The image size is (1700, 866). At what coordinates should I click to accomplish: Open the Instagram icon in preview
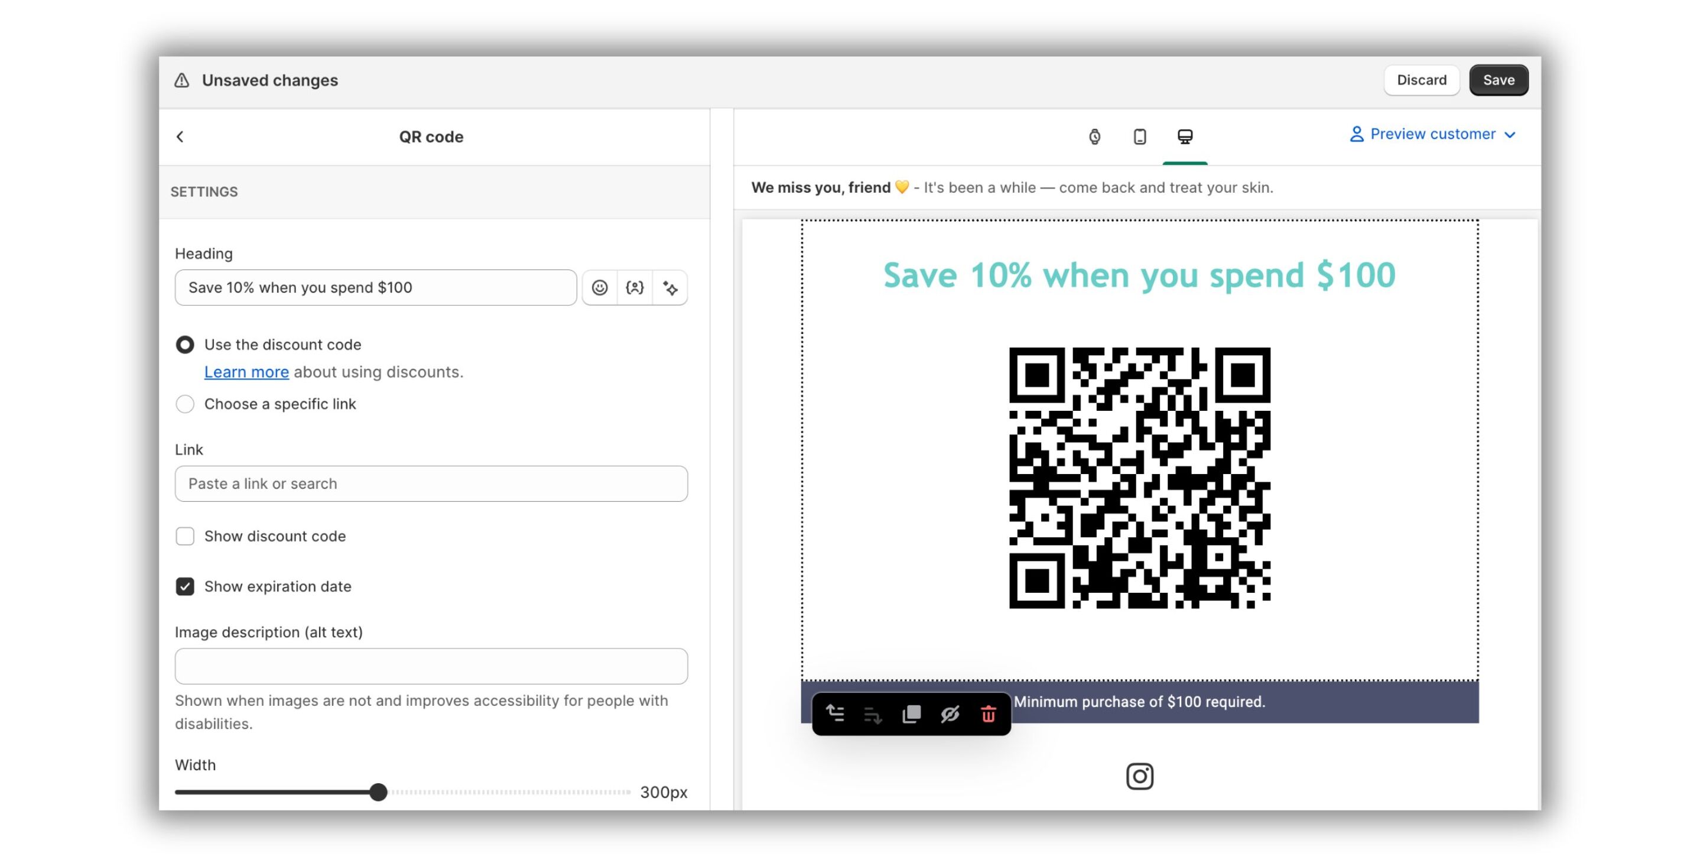(1139, 776)
